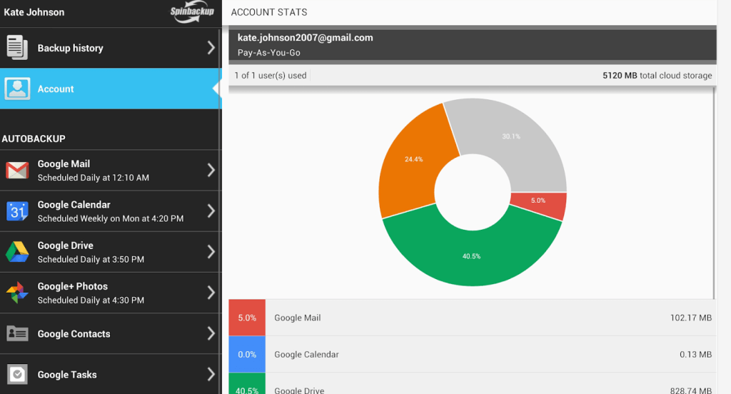Click the chart panel vertical scrollbar

pyautogui.click(x=714, y=193)
